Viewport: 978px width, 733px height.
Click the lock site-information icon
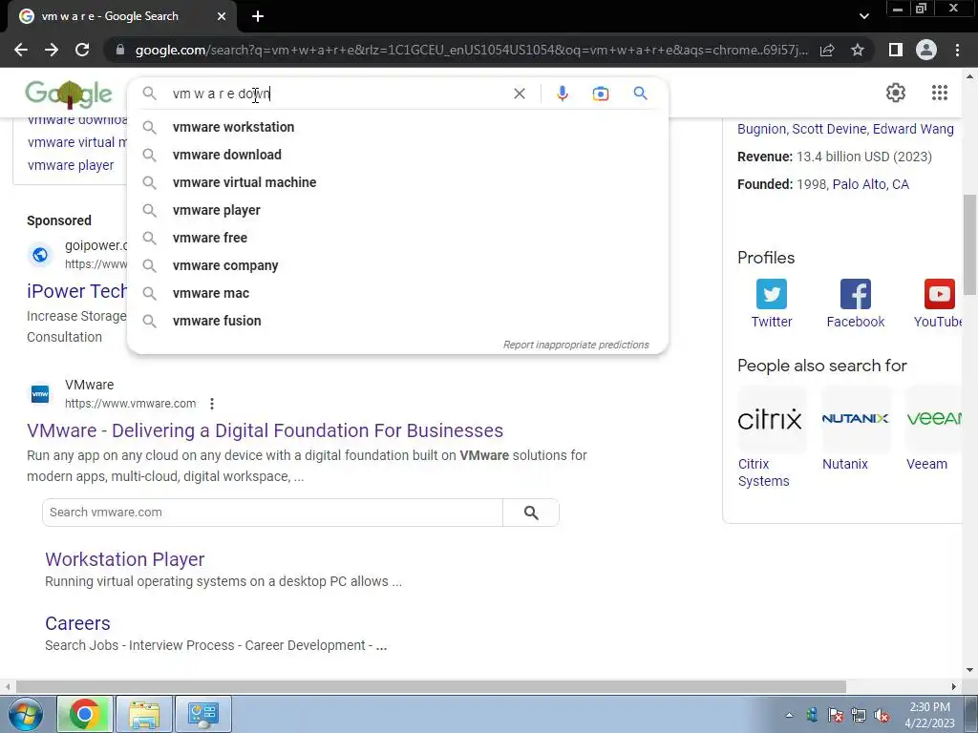coord(120,50)
